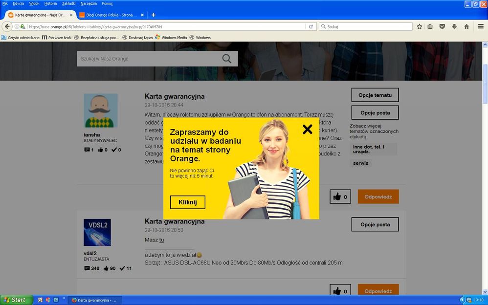Click Odpowiedz under vdsl2's post
This screenshot has height=305, width=488.
coord(378,290)
